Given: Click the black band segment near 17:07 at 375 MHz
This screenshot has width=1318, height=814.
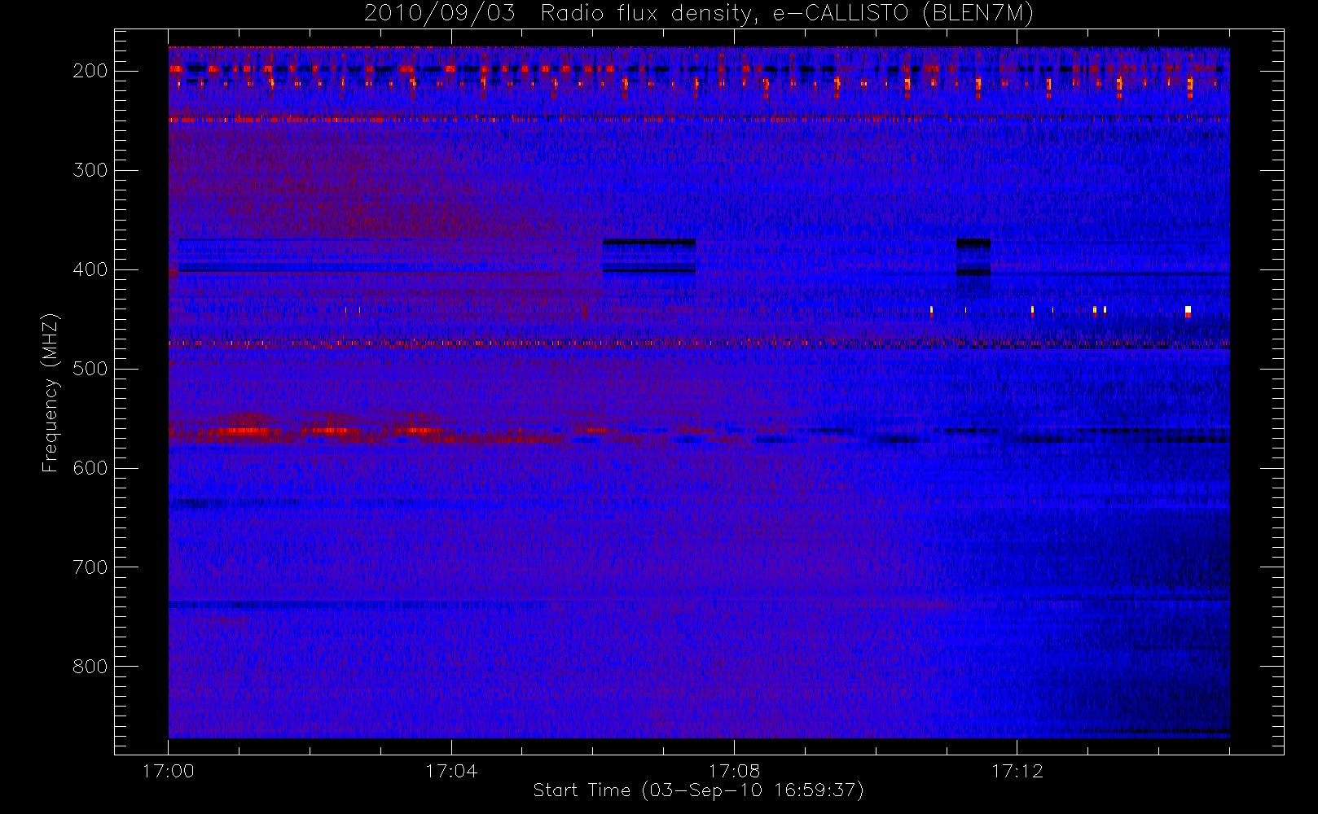Looking at the screenshot, I should pos(649,243).
